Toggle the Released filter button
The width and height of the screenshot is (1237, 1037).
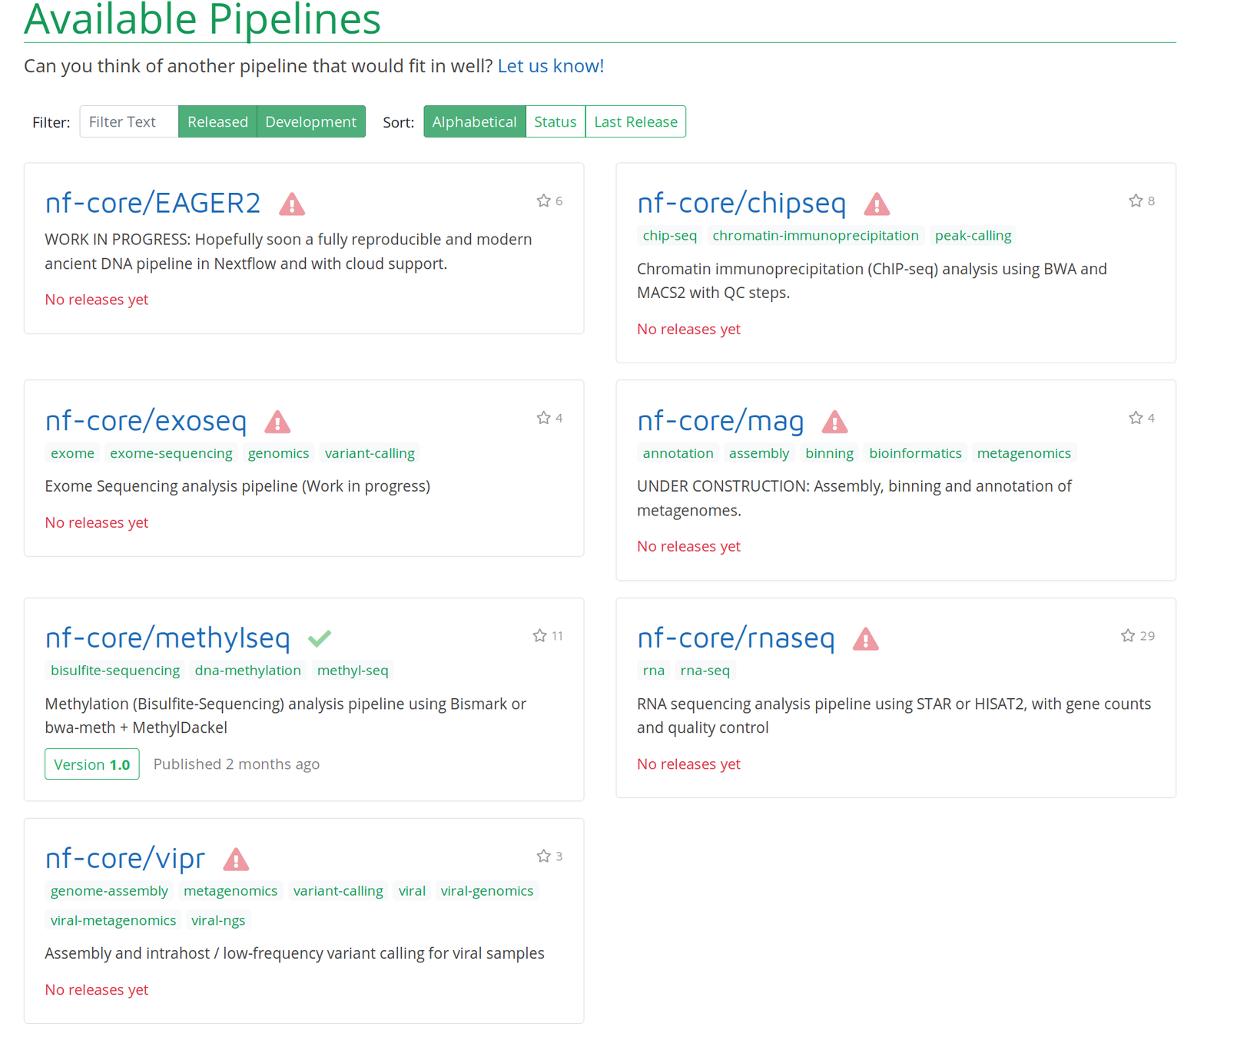[217, 121]
